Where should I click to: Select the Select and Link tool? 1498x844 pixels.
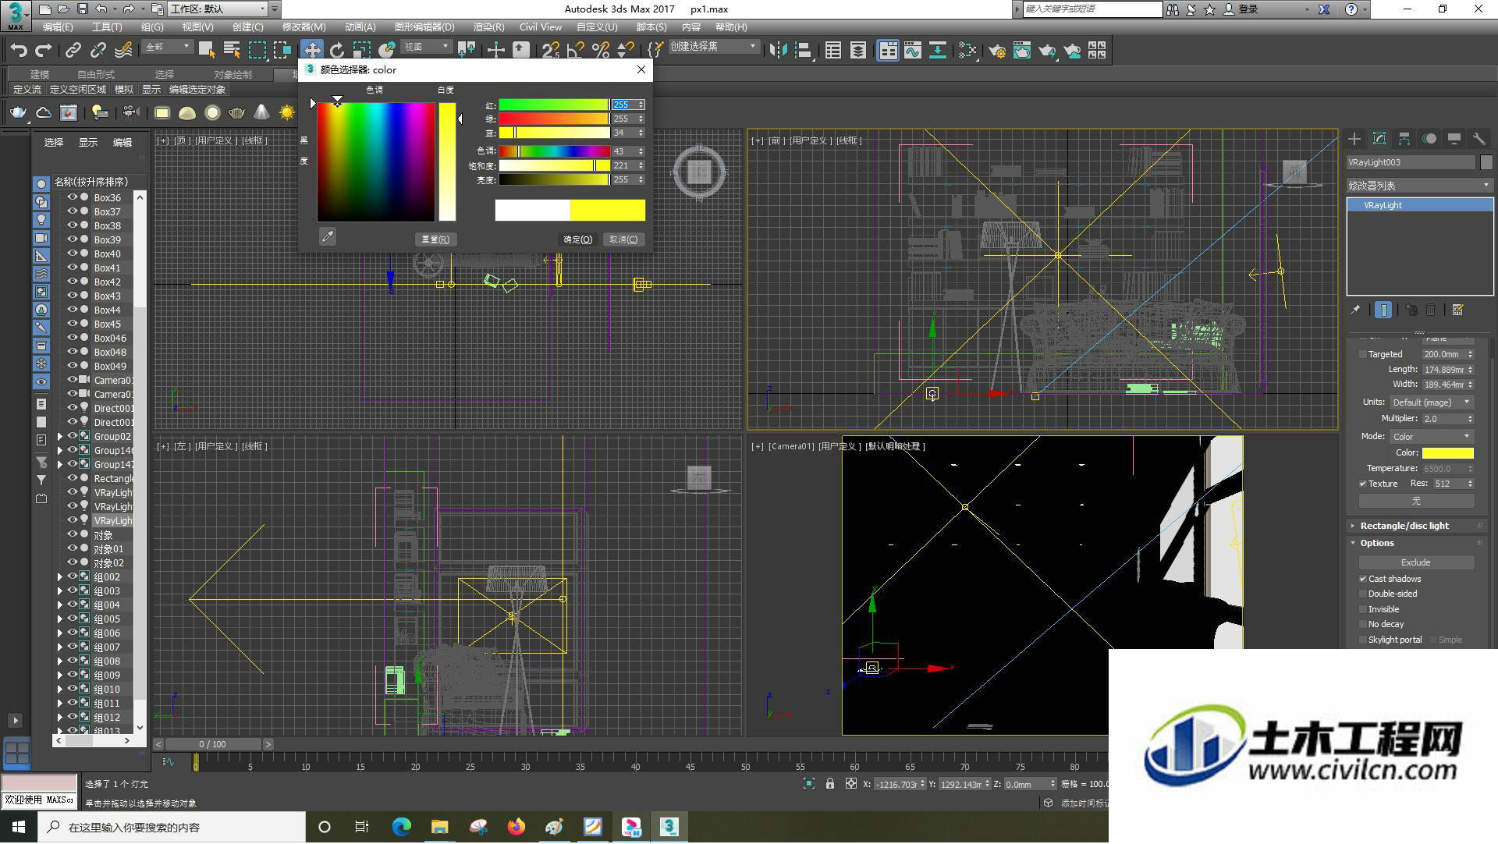pos(73,50)
